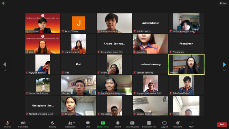
Task: Click the green encryption shield icon
Action: tap(3, 3)
